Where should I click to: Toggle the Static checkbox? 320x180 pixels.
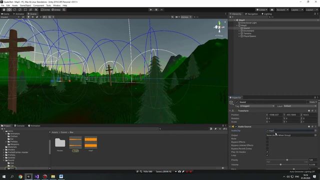tap(307, 102)
